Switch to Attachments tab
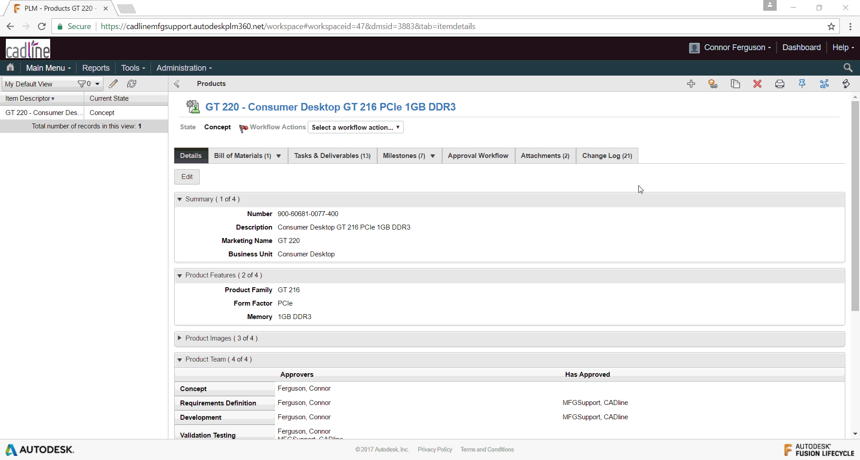The height and width of the screenshot is (460, 860). pos(545,155)
